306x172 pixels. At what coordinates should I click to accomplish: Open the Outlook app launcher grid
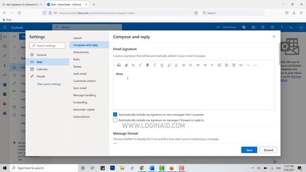tap(5, 27)
